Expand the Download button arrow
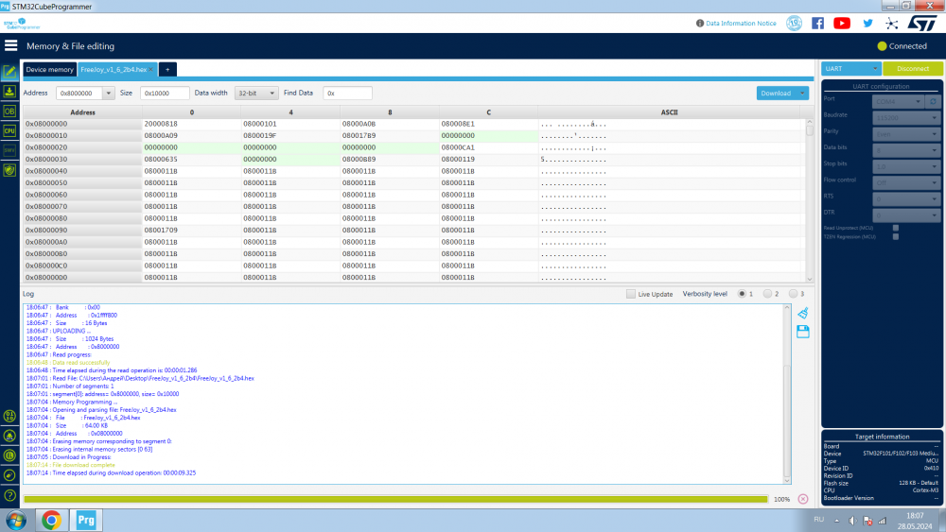 802,94
